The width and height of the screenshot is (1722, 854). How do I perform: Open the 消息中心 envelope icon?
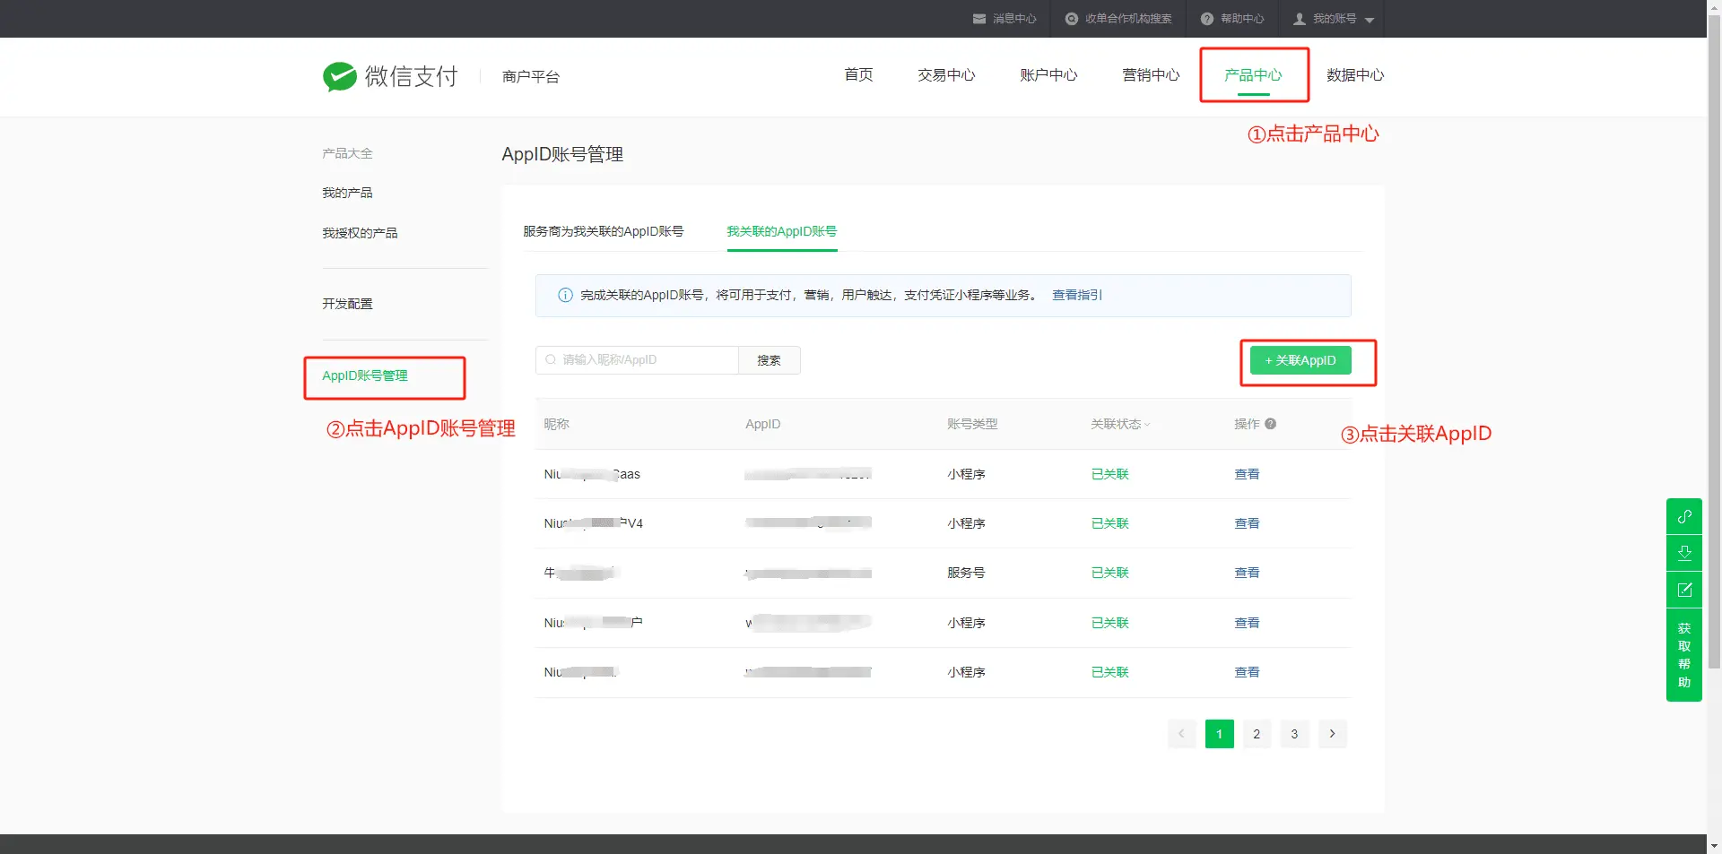pyautogui.click(x=979, y=19)
